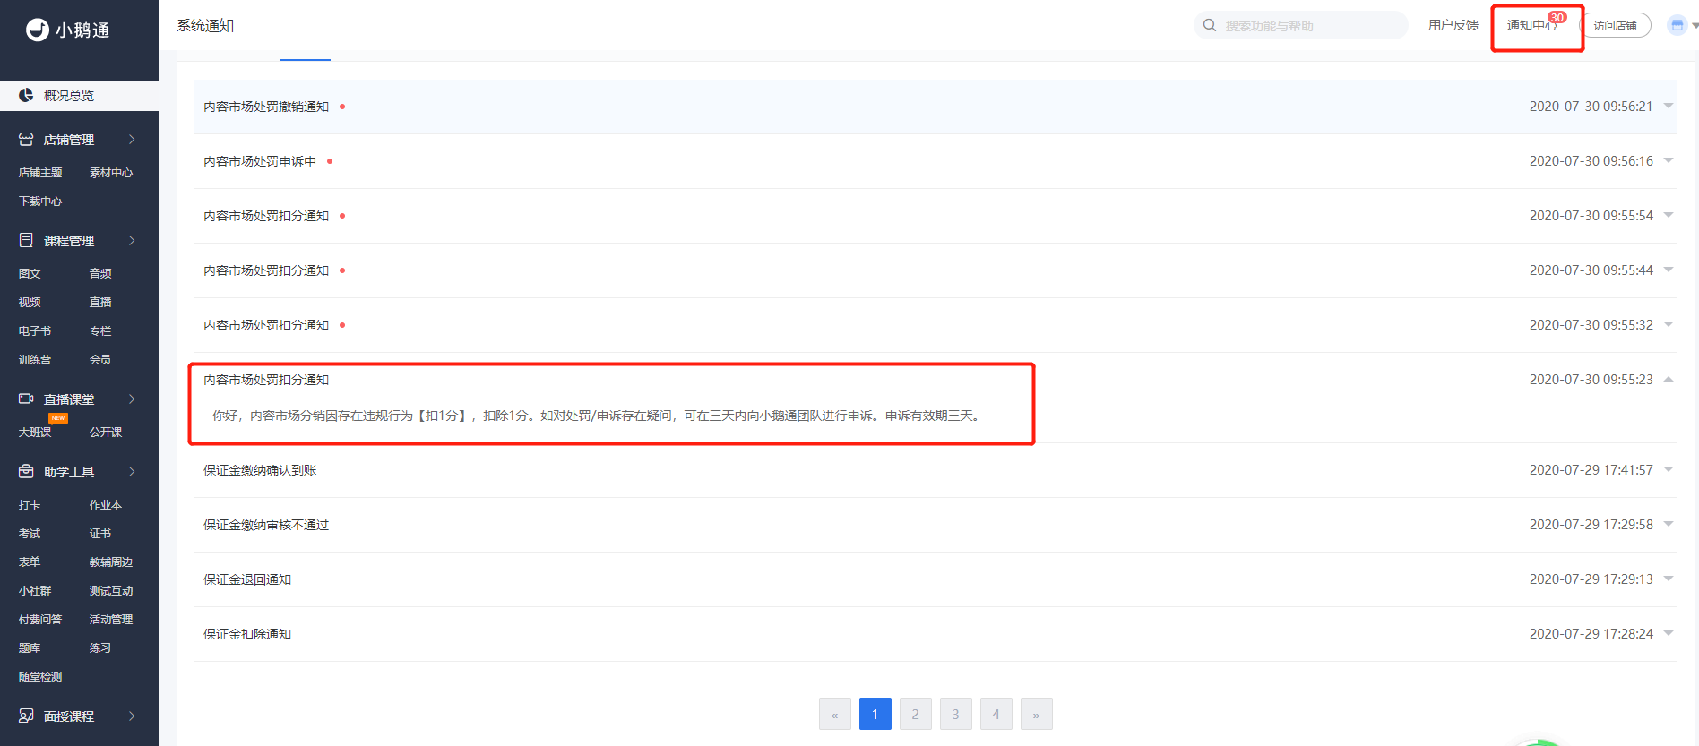Click the 访问店铺 button
Screen dimensions: 1699x746
[x=1615, y=25]
